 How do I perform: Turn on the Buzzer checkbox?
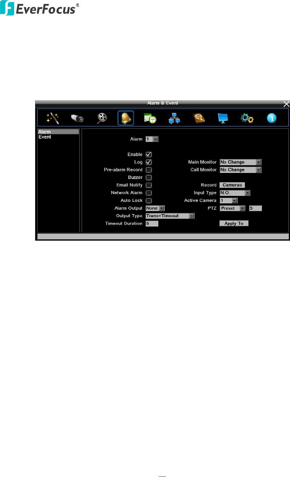point(149,177)
